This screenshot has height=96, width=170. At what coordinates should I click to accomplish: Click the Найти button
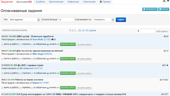pos(121,20)
